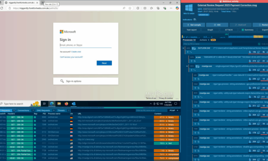Open the MalConf button
Image resolution: width=268 pixels, height=161 pixels.
[x=240, y=25]
